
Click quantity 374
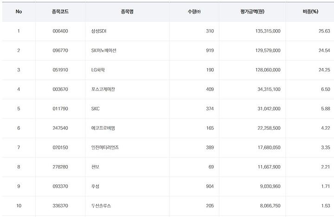[210, 108]
